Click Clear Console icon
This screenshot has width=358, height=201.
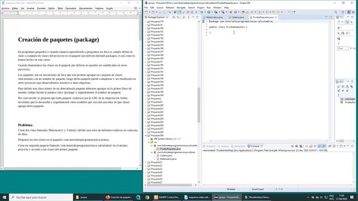tap(306, 146)
